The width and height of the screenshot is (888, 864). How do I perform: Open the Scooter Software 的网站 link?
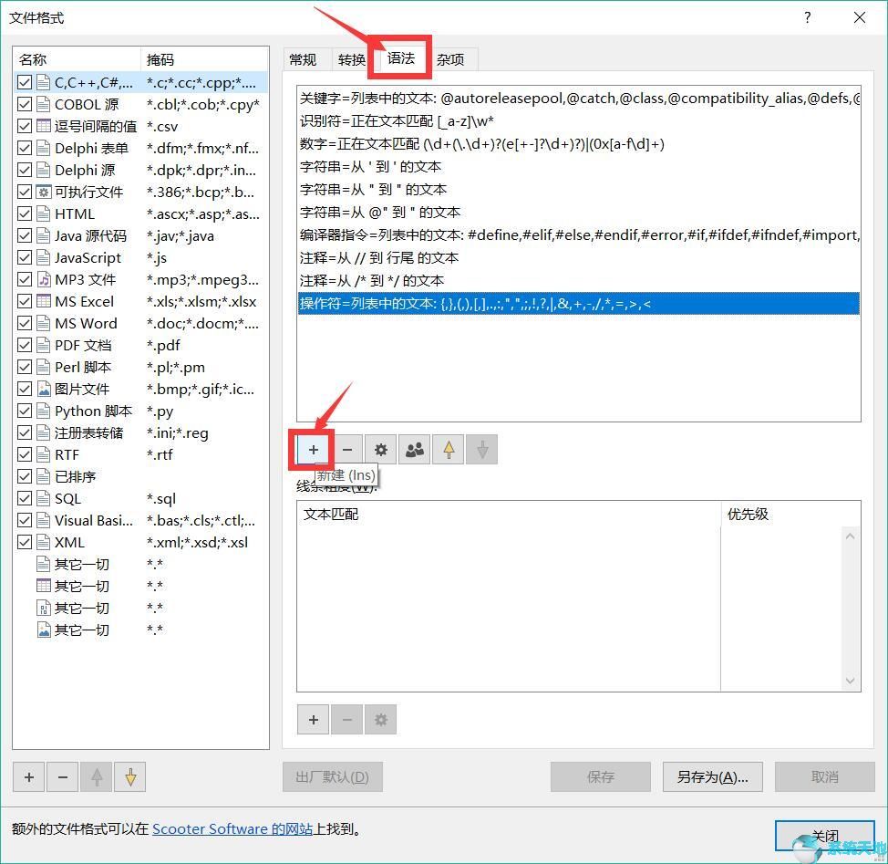click(232, 828)
